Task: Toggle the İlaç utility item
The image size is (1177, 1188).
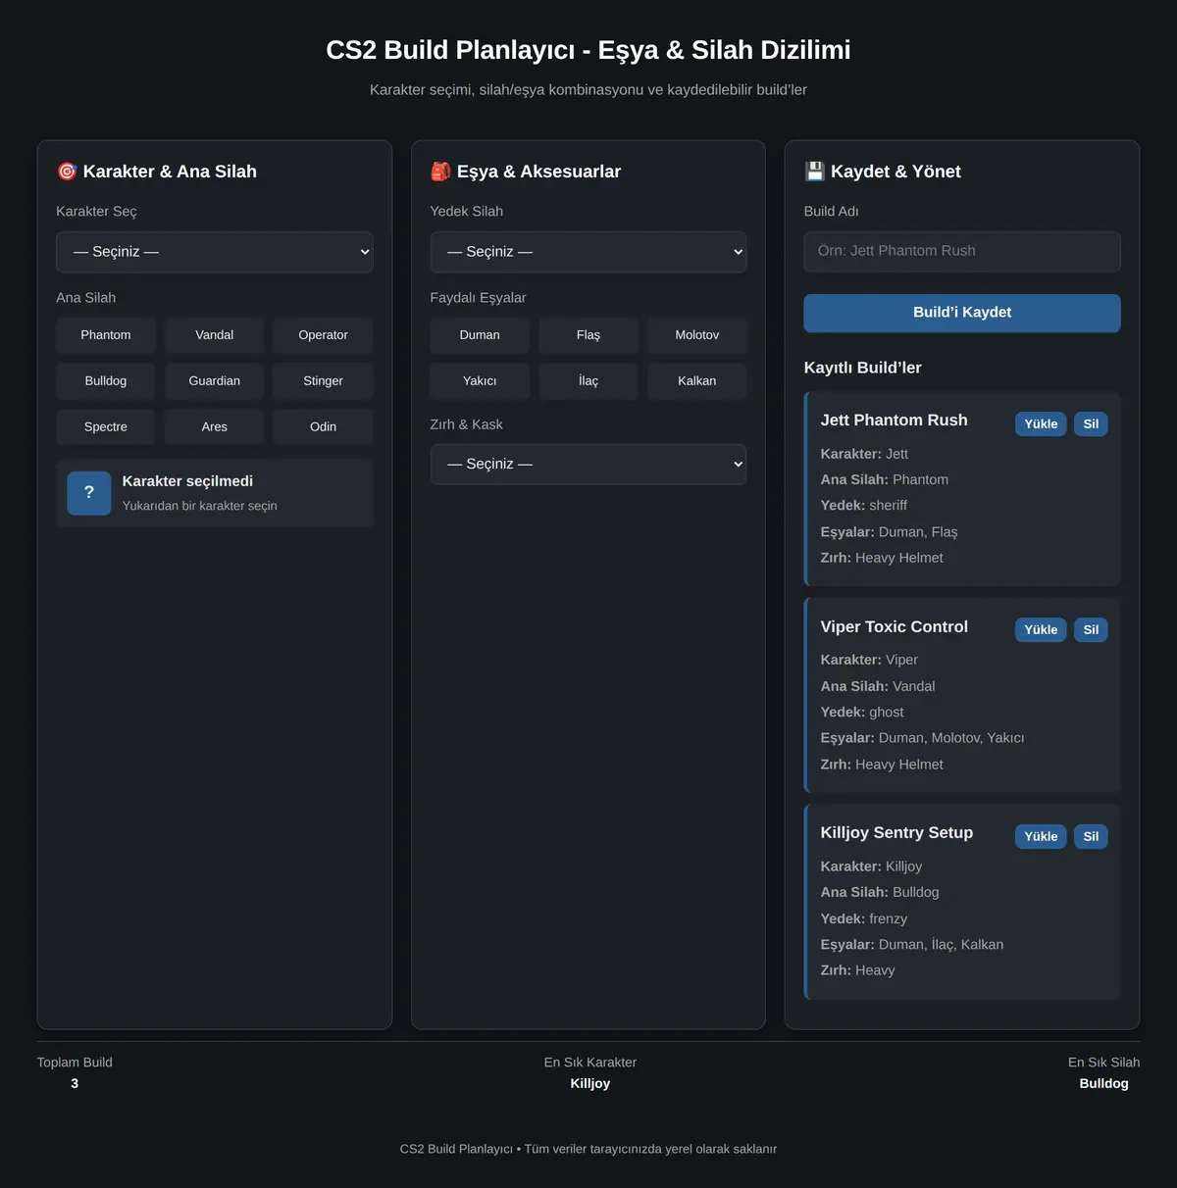Action: coord(588,381)
